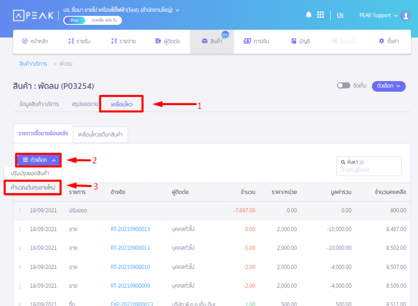Viewport: 418px width, 306px height.
Task: Open the apps grid icon
Action: click(320, 15)
